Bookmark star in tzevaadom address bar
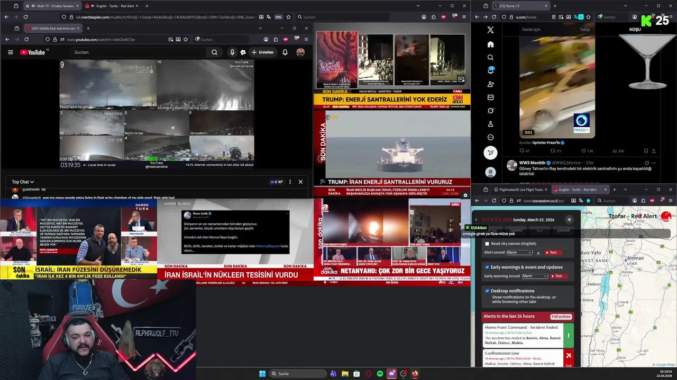677x380 pixels. pyautogui.click(x=588, y=201)
